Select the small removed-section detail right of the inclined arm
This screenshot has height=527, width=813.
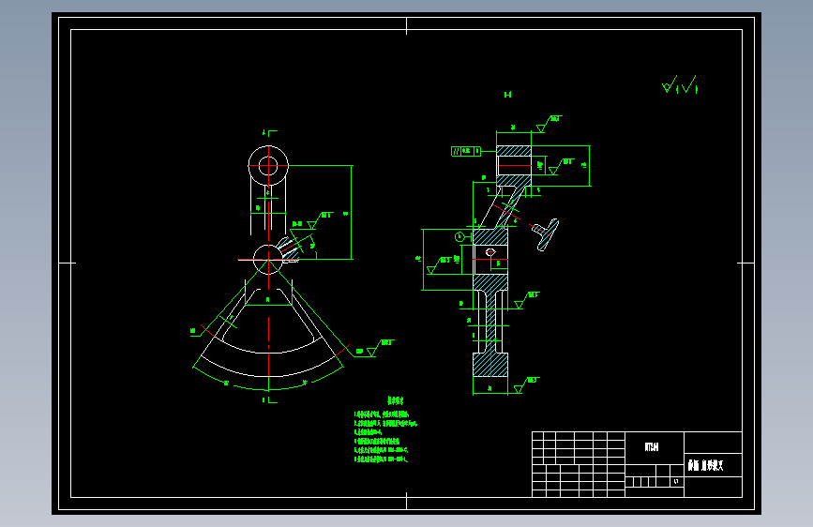(x=546, y=233)
